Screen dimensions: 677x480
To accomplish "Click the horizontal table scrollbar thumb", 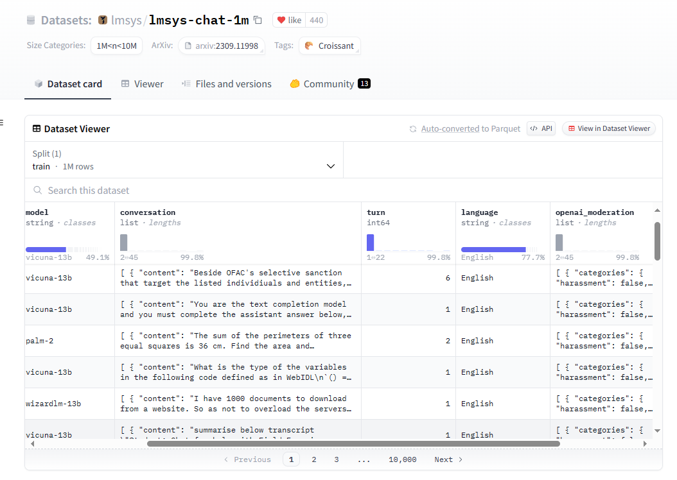I will [354, 443].
